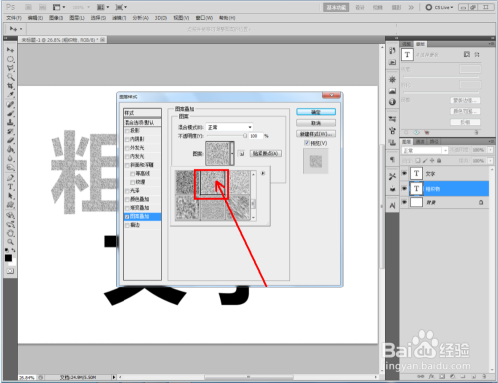Select the Pen tool
Image resolution: width=498 pixels, height=383 pixels.
(10, 178)
